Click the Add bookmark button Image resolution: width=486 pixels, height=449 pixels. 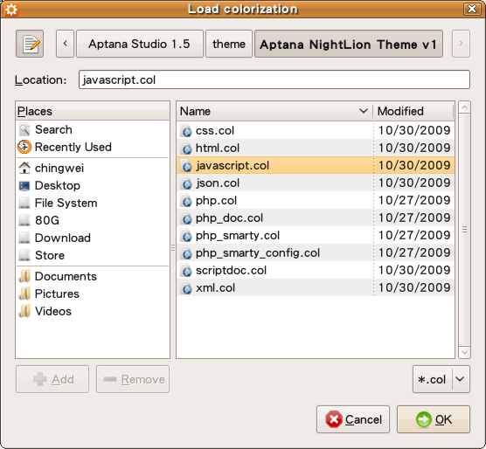coord(52,379)
